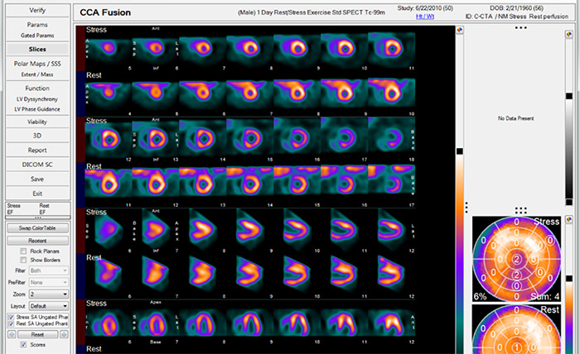Select Rest short-axis slice number 14
580x354 pixels.
(250, 185)
